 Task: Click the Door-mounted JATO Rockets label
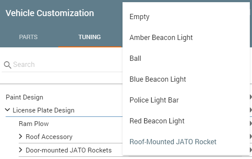coord(69,150)
